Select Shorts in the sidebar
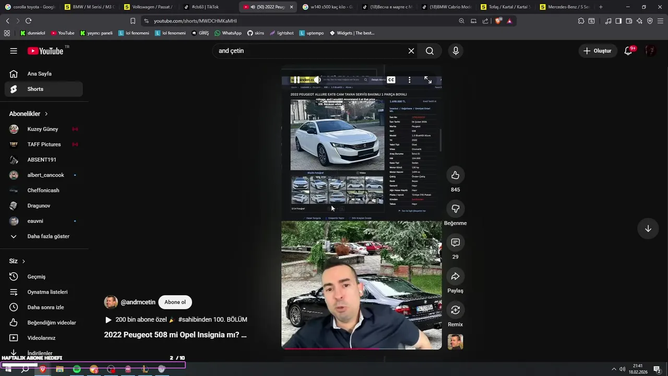The image size is (668, 376). point(44,89)
